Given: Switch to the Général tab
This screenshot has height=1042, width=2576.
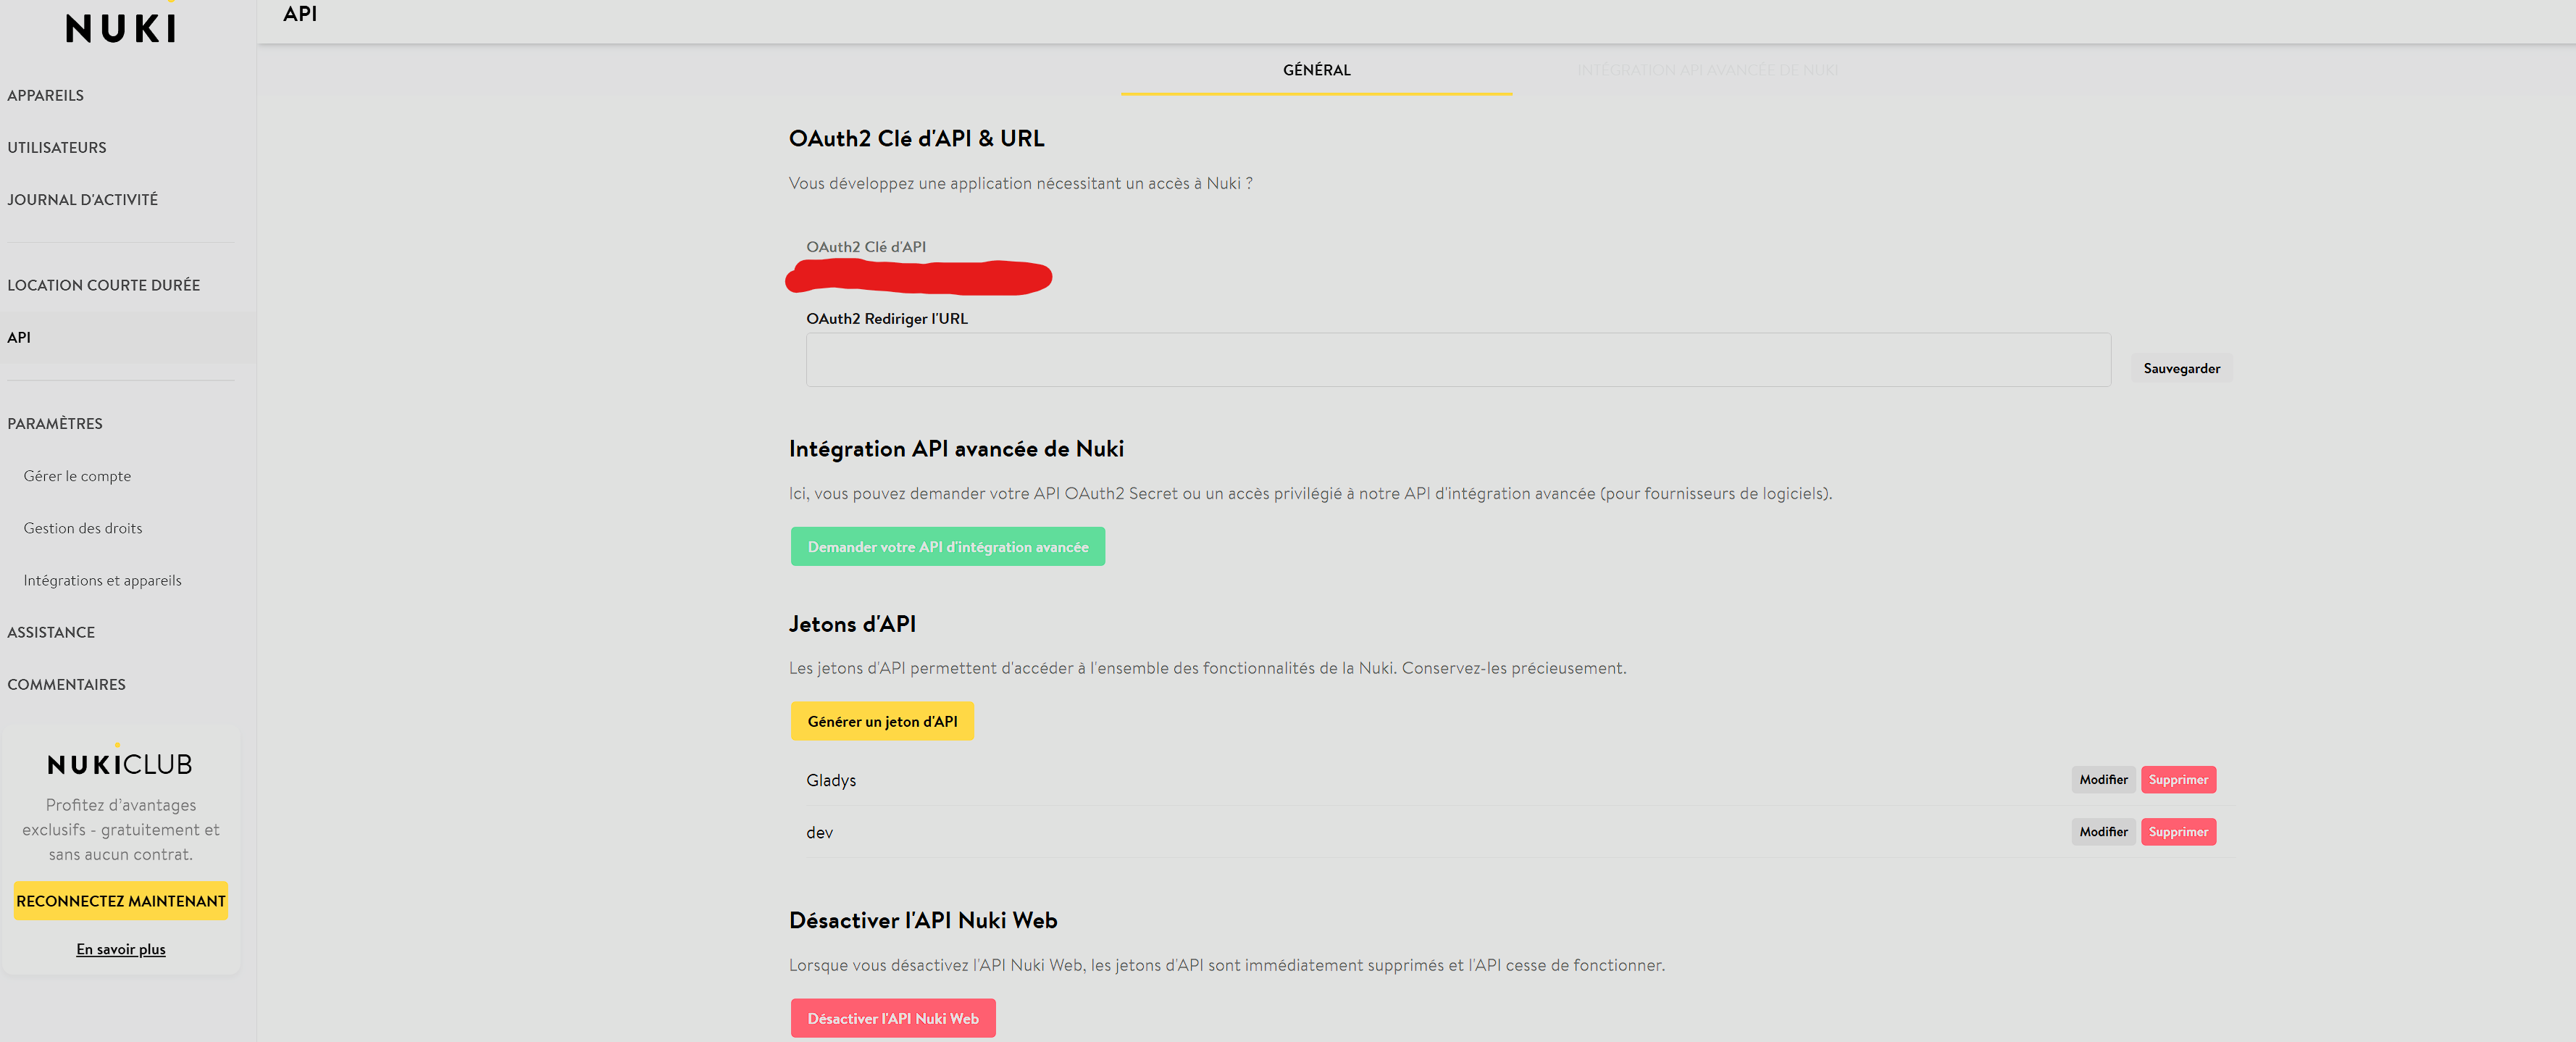Looking at the screenshot, I should tap(1316, 70).
